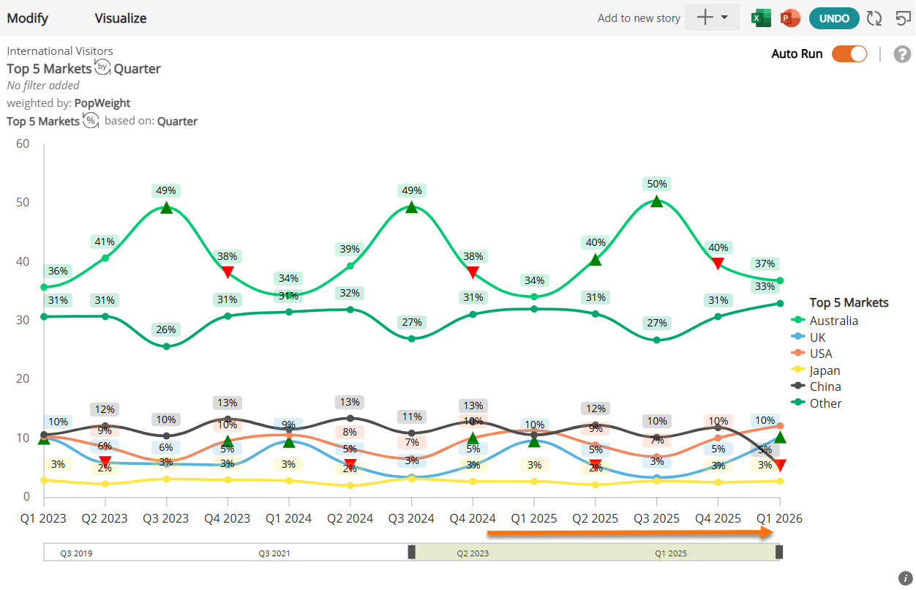Open the Modify menu
This screenshot has width=916, height=590.
(x=28, y=18)
